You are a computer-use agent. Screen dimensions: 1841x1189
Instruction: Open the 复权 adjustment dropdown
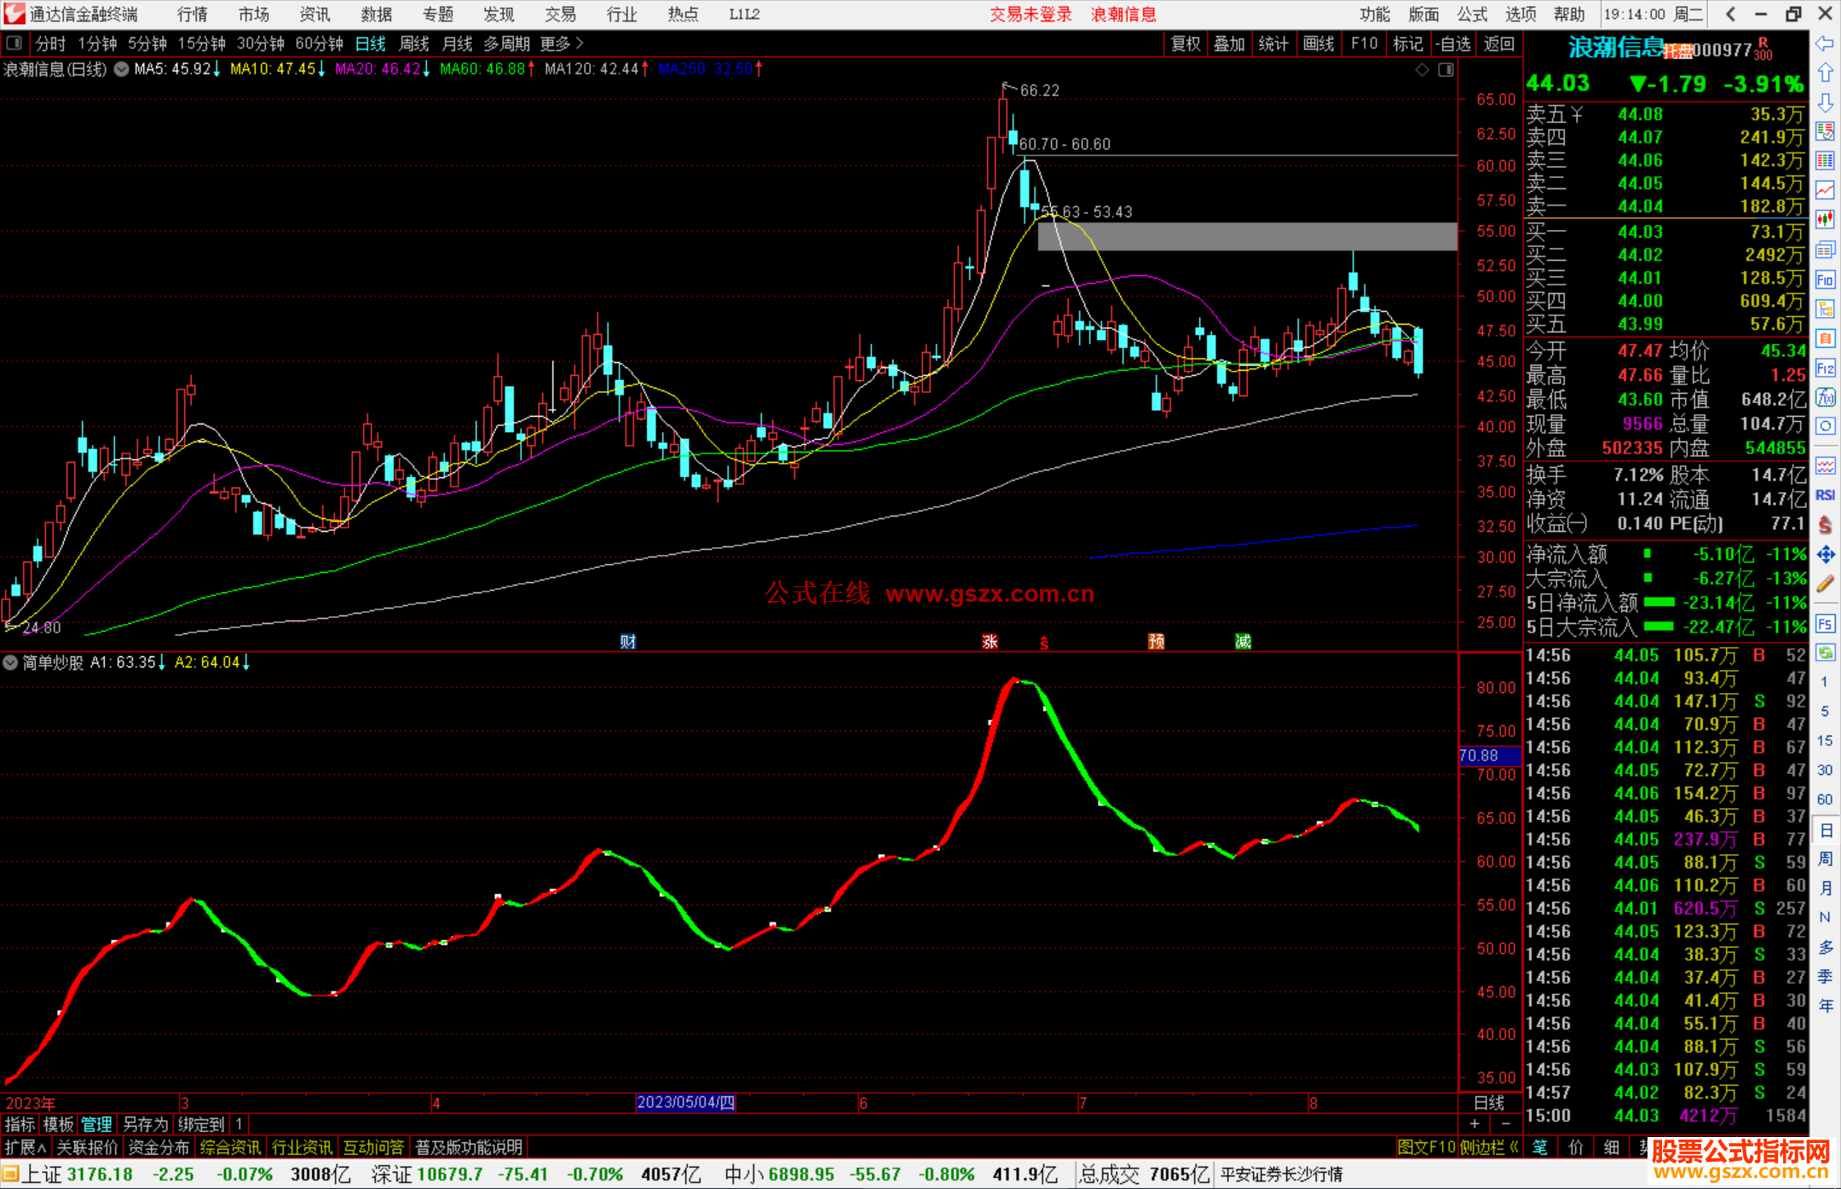[x=1186, y=43]
